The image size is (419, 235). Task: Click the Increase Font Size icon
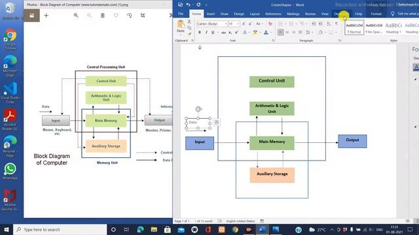(x=244, y=23)
